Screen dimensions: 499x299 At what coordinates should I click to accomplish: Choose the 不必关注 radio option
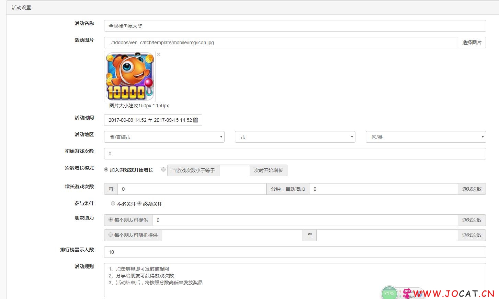pyautogui.click(x=113, y=203)
